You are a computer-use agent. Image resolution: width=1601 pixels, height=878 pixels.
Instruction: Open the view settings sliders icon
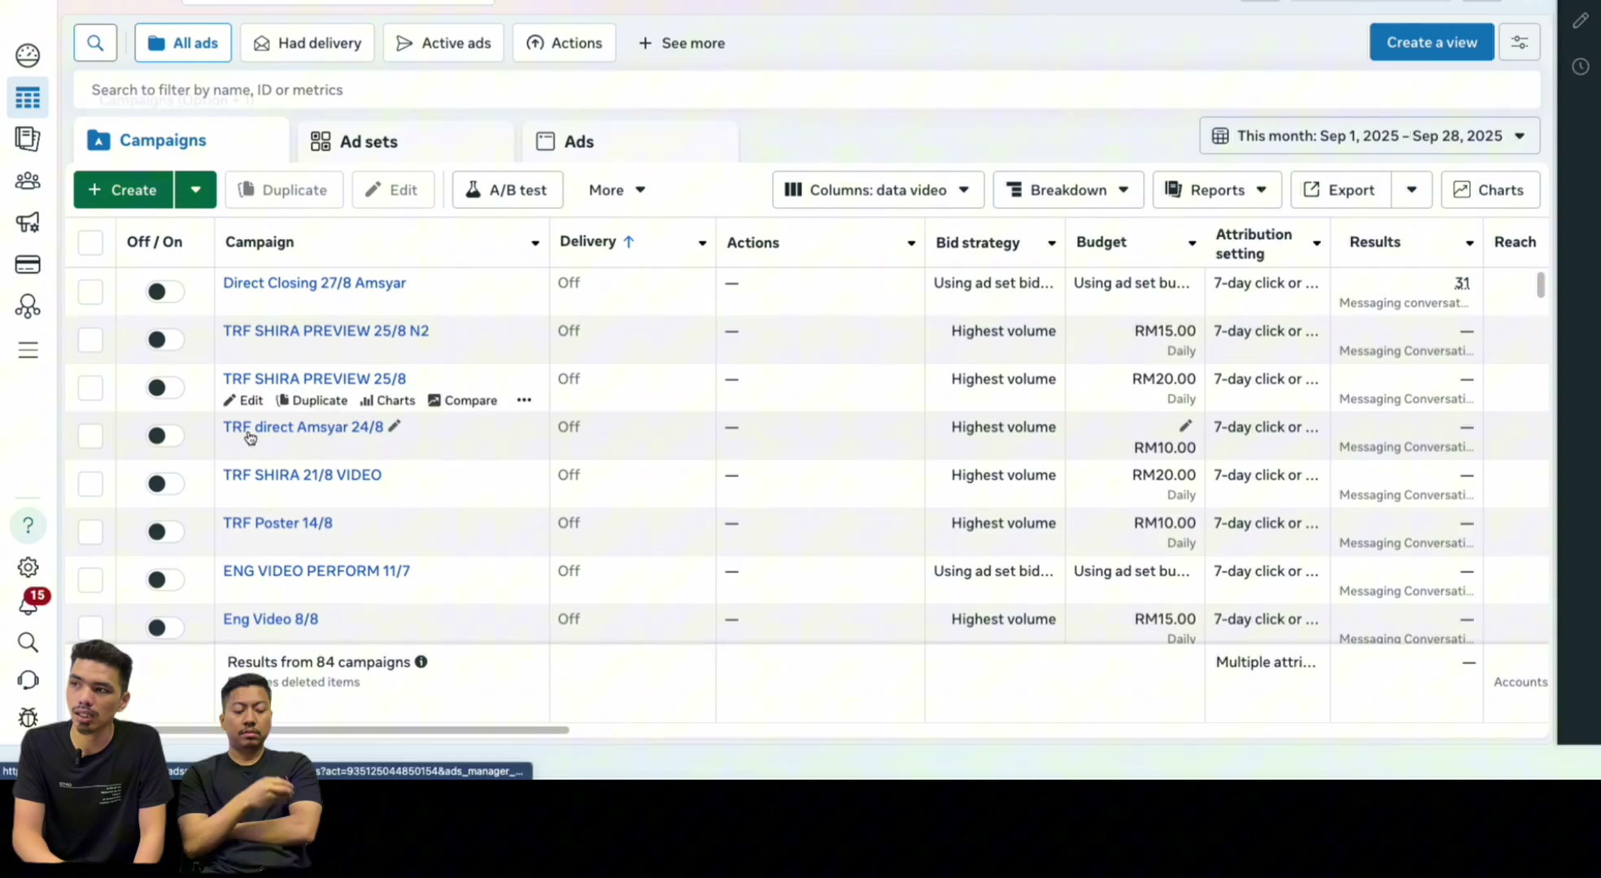pyautogui.click(x=1519, y=43)
